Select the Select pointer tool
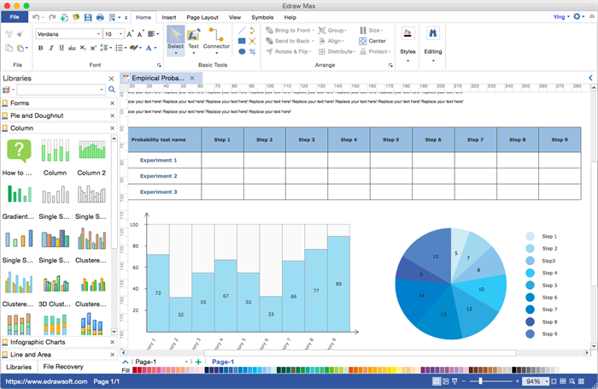598x389 pixels. click(175, 38)
